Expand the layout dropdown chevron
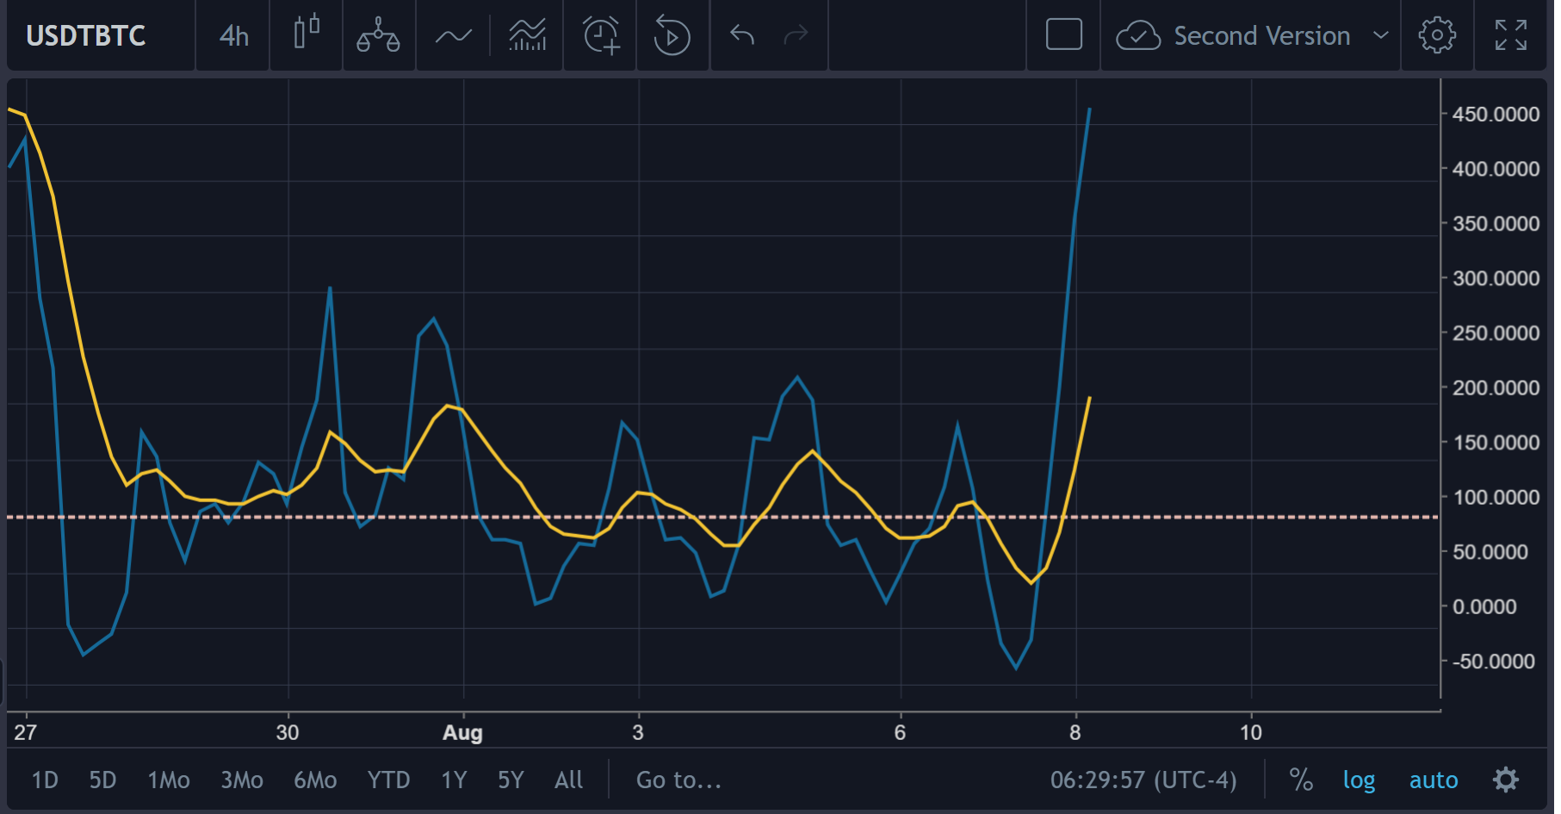Viewport: 1561px width, 814px height. point(1381,36)
